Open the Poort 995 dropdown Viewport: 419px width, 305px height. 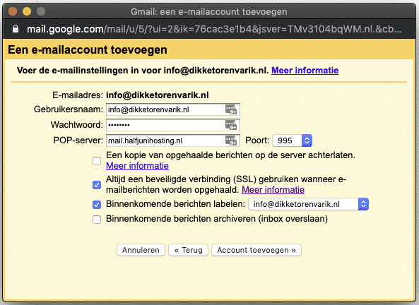click(x=292, y=140)
